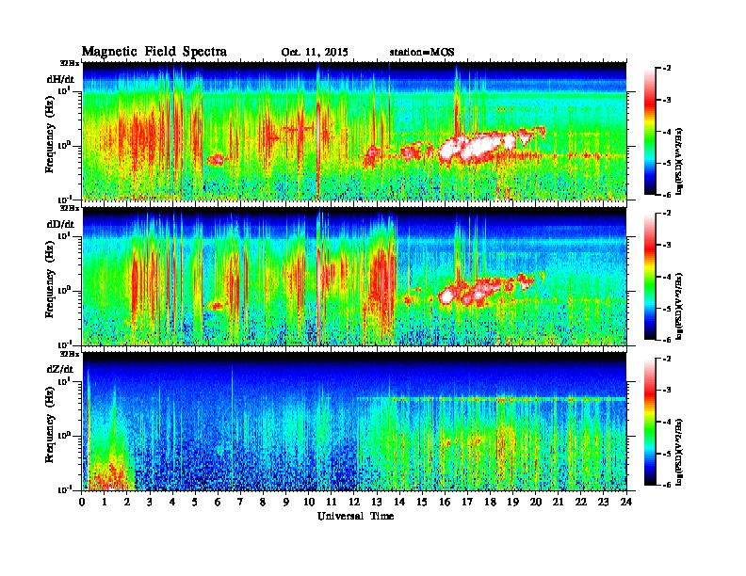This screenshot has height=576, width=746.
Task: Click hour tick label "24" on the time axis
Action: point(626,503)
